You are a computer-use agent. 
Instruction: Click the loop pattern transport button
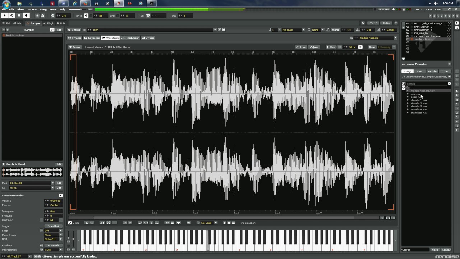(12, 15)
